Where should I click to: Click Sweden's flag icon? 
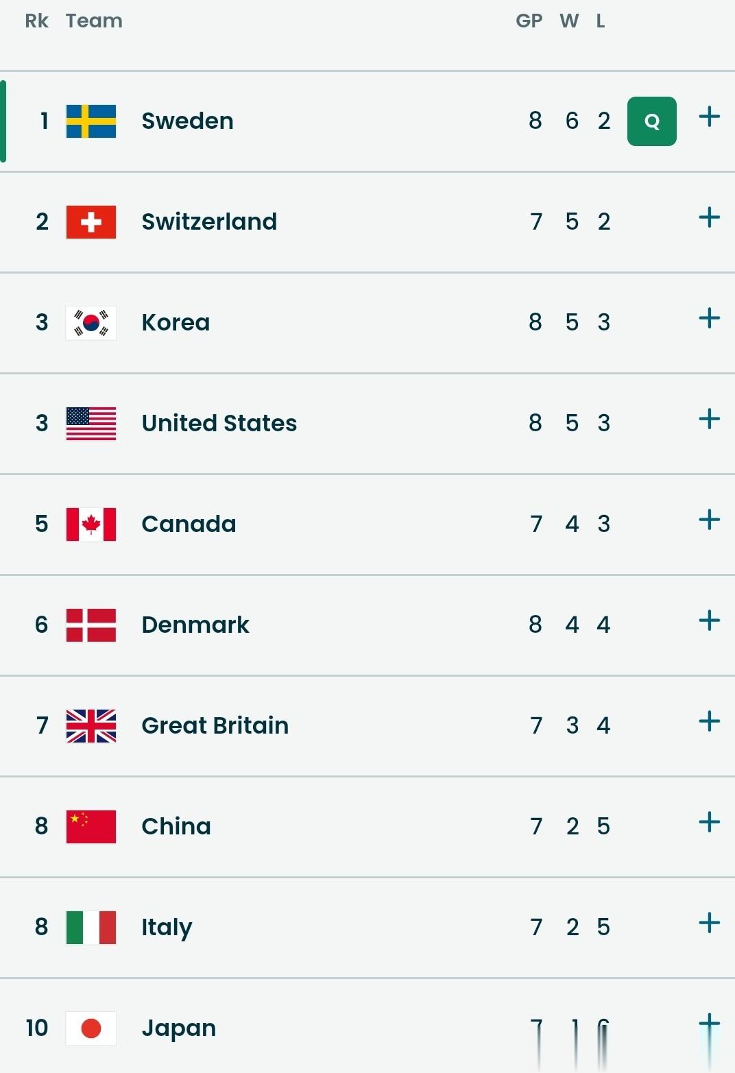(91, 121)
